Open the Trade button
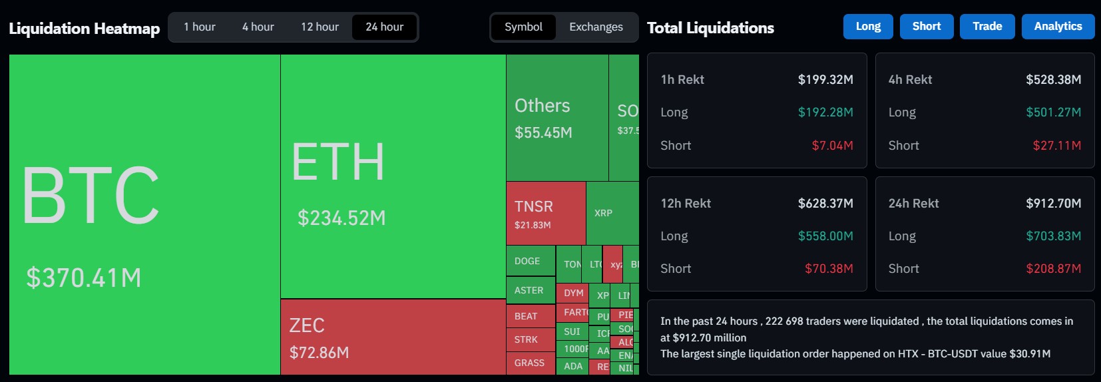Screen dimensions: 1101x382 coord(987,27)
